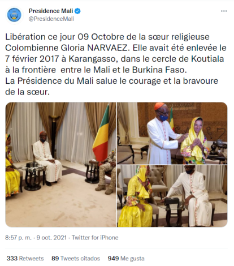The height and width of the screenshot is (266, 234).
Task: Click the 8:57 p. m. timestamp
Action: click(x=18, y=238)
